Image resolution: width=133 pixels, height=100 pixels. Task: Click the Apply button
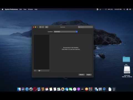click(89, 75)
